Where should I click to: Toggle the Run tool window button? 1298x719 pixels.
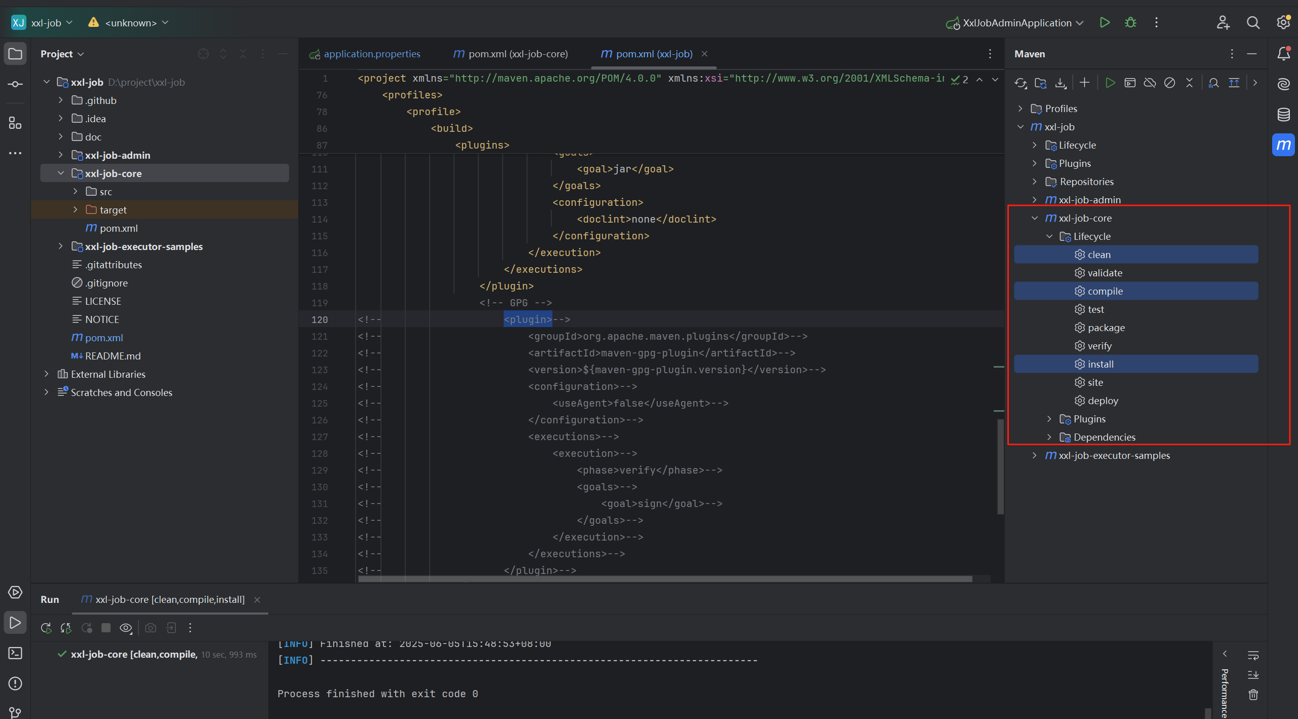(x=15, y=623)
